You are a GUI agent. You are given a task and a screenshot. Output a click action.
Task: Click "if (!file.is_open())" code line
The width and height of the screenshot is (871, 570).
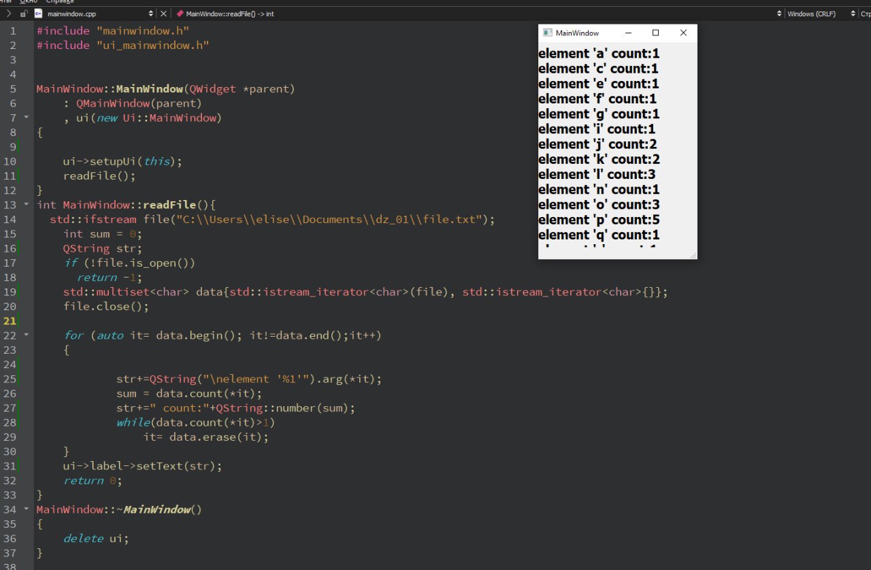coord(129,263)
